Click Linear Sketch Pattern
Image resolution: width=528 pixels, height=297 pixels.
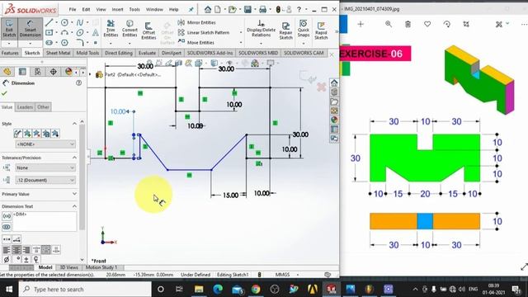coord(204,33)
